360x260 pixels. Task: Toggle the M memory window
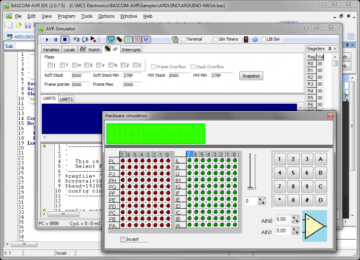(x=146, y=40)
